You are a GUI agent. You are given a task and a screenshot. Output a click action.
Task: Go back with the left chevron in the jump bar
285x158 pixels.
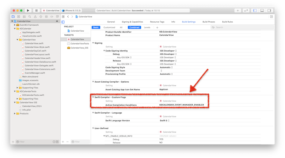68,17
